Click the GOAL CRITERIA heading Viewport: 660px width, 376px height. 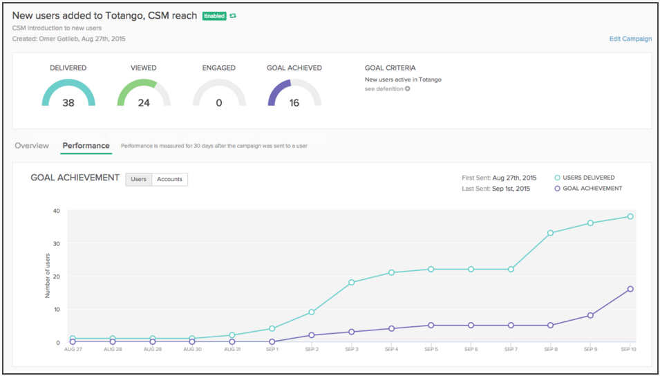coord(390,68)
